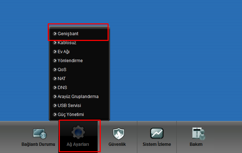This screenshot has height=153, width=242.
Task: Click the Sistem İzleme label text
Action: [157, 144]
